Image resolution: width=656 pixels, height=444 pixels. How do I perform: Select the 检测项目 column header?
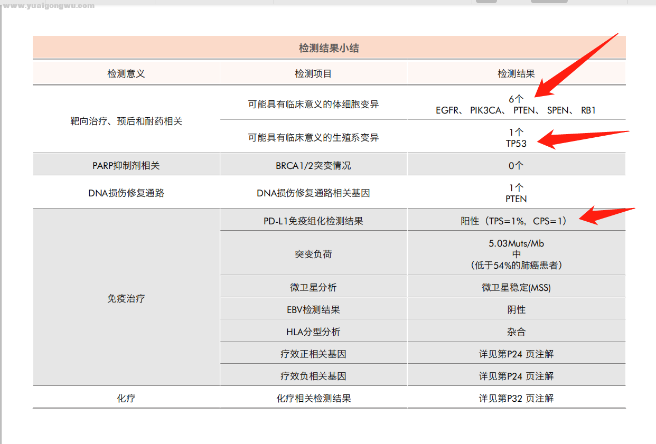(313, 74)
